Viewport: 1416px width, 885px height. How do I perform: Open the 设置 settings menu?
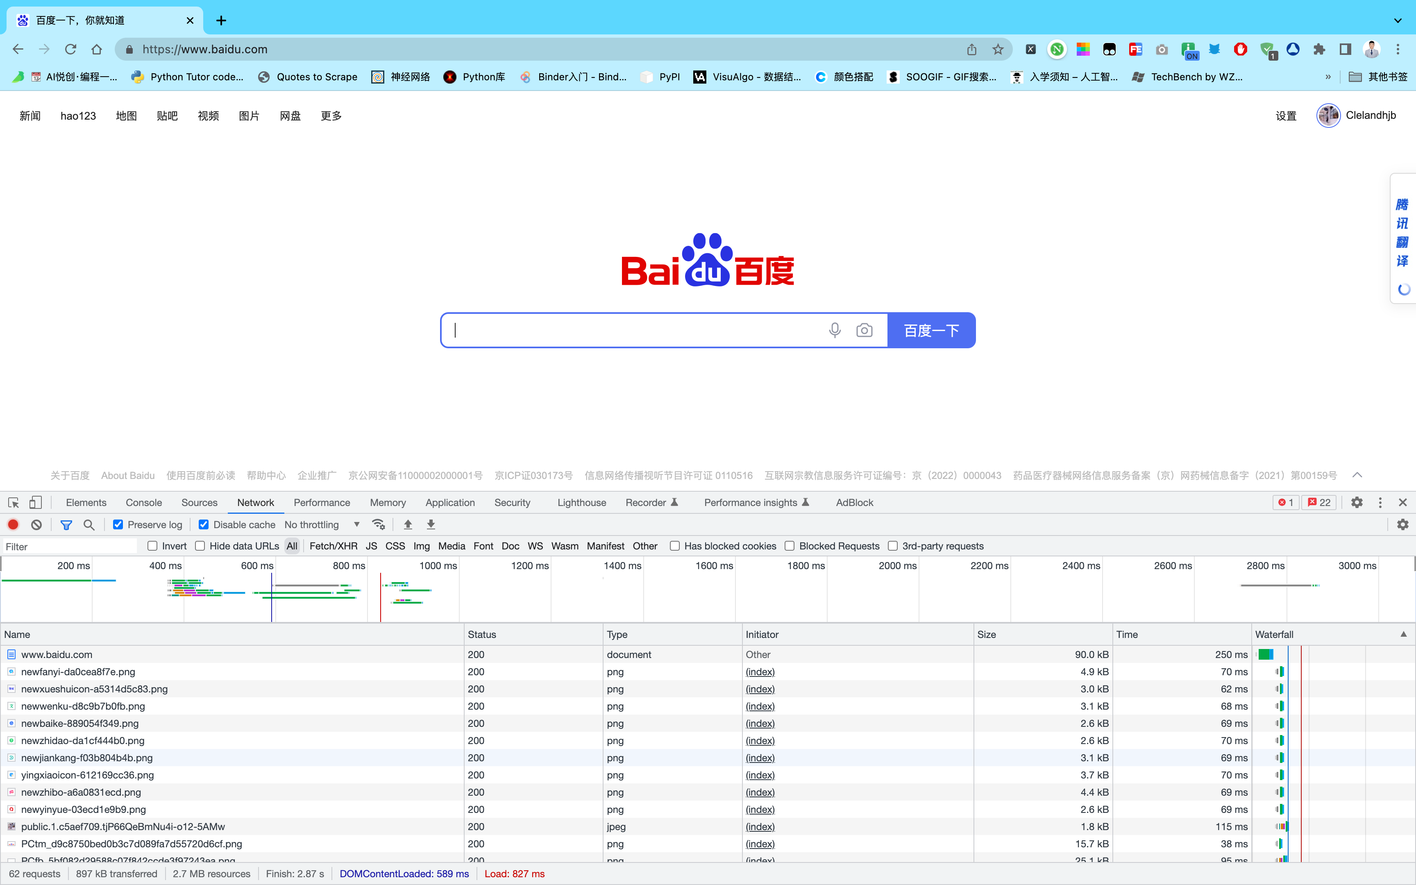pyautogui.click(x=1286, y=116)
